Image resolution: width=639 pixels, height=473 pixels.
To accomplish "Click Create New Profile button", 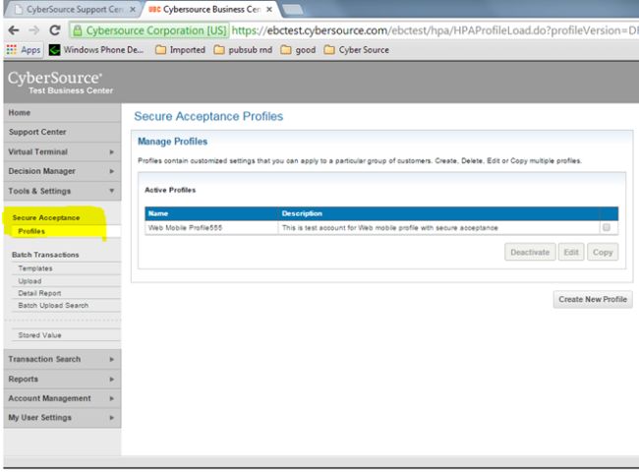I will pyautogui.click(x=593, y=299).
